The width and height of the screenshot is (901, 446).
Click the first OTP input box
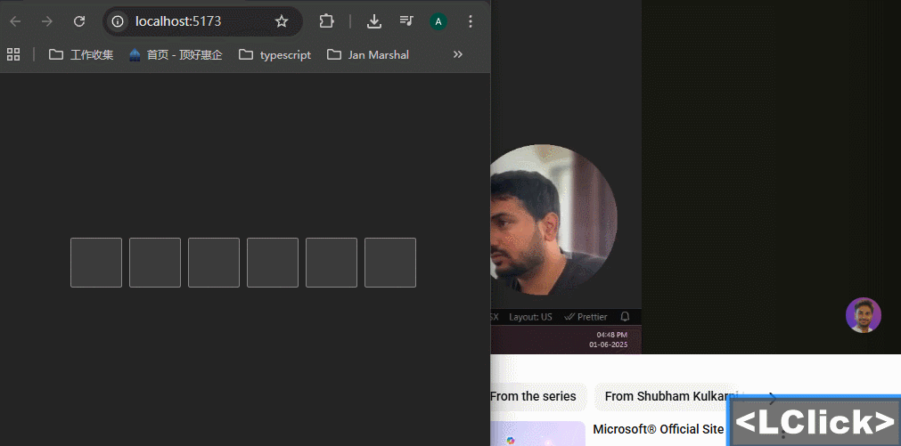click(x=96, y=263)
